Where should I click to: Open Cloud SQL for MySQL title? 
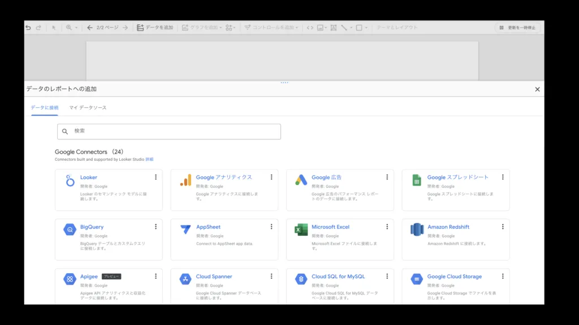[338, 276]
